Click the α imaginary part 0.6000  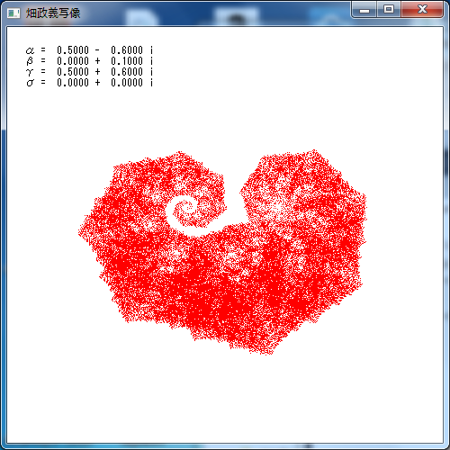127,50
